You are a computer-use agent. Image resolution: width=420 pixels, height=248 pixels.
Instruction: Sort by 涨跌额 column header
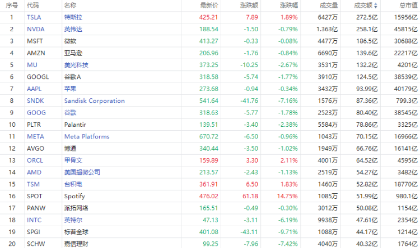coord(249,6)
